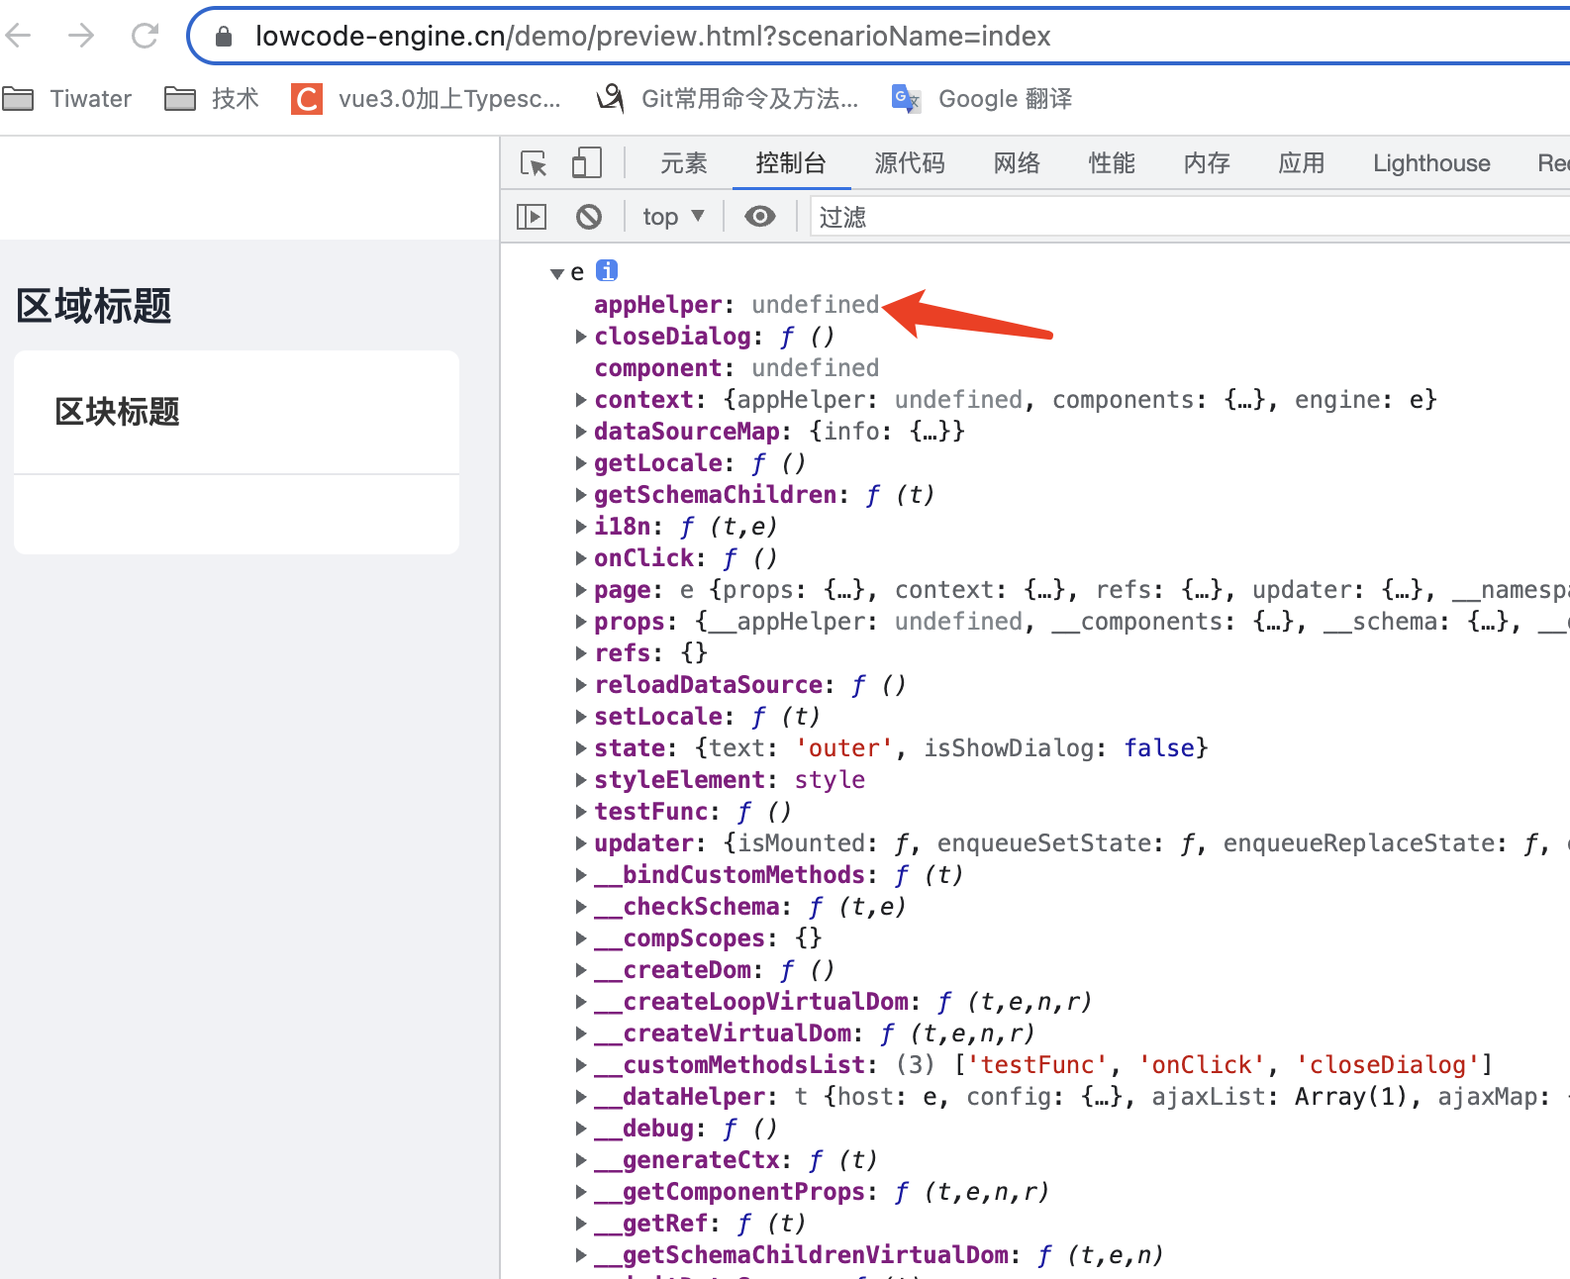Collapse the logged e object

pyautogui.click(x=557, y=273)
